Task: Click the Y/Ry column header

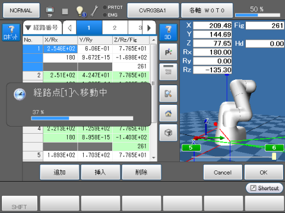Action: [x=95, y=40]
